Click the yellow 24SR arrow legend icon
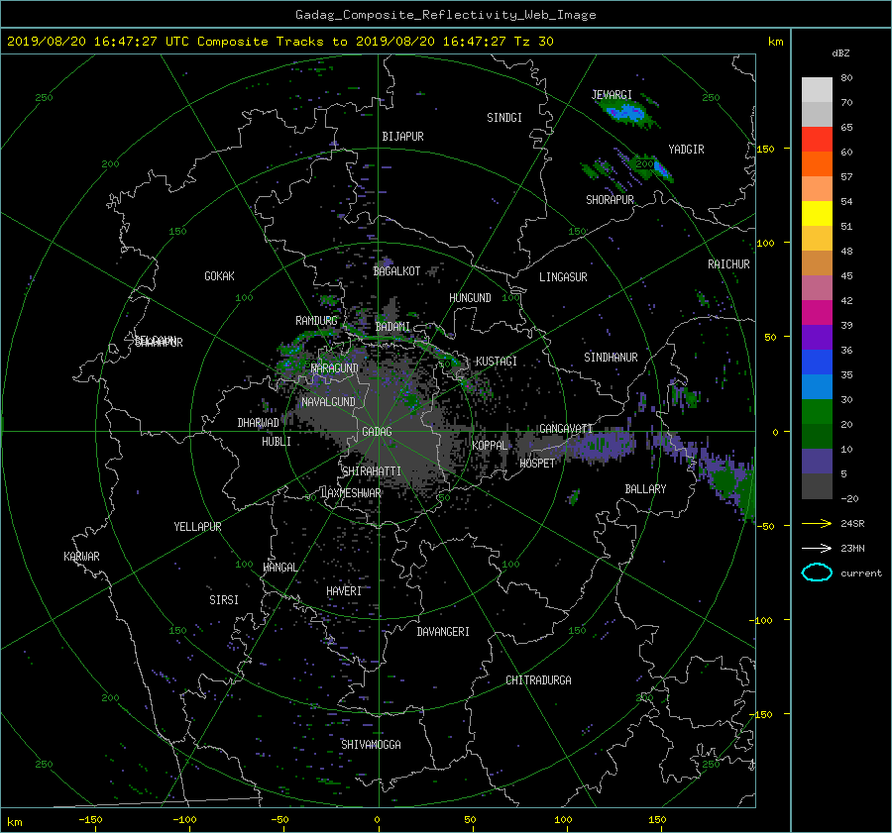Image resolution: width=892 pixels, height=833 pixels. [x=817, y=523]
